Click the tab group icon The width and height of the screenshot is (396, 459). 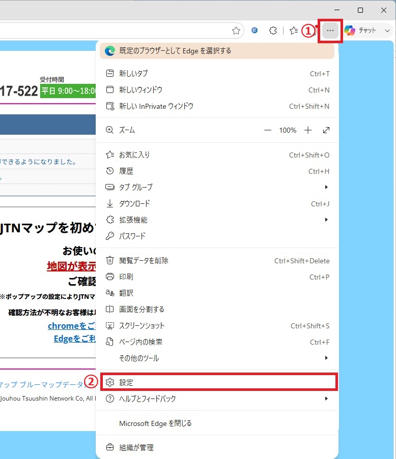pos(110,187)
